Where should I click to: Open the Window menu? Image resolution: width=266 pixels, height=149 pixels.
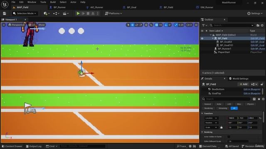32,2
